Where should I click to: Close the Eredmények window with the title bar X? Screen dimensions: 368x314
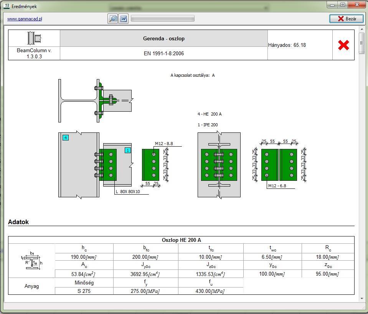357,5
